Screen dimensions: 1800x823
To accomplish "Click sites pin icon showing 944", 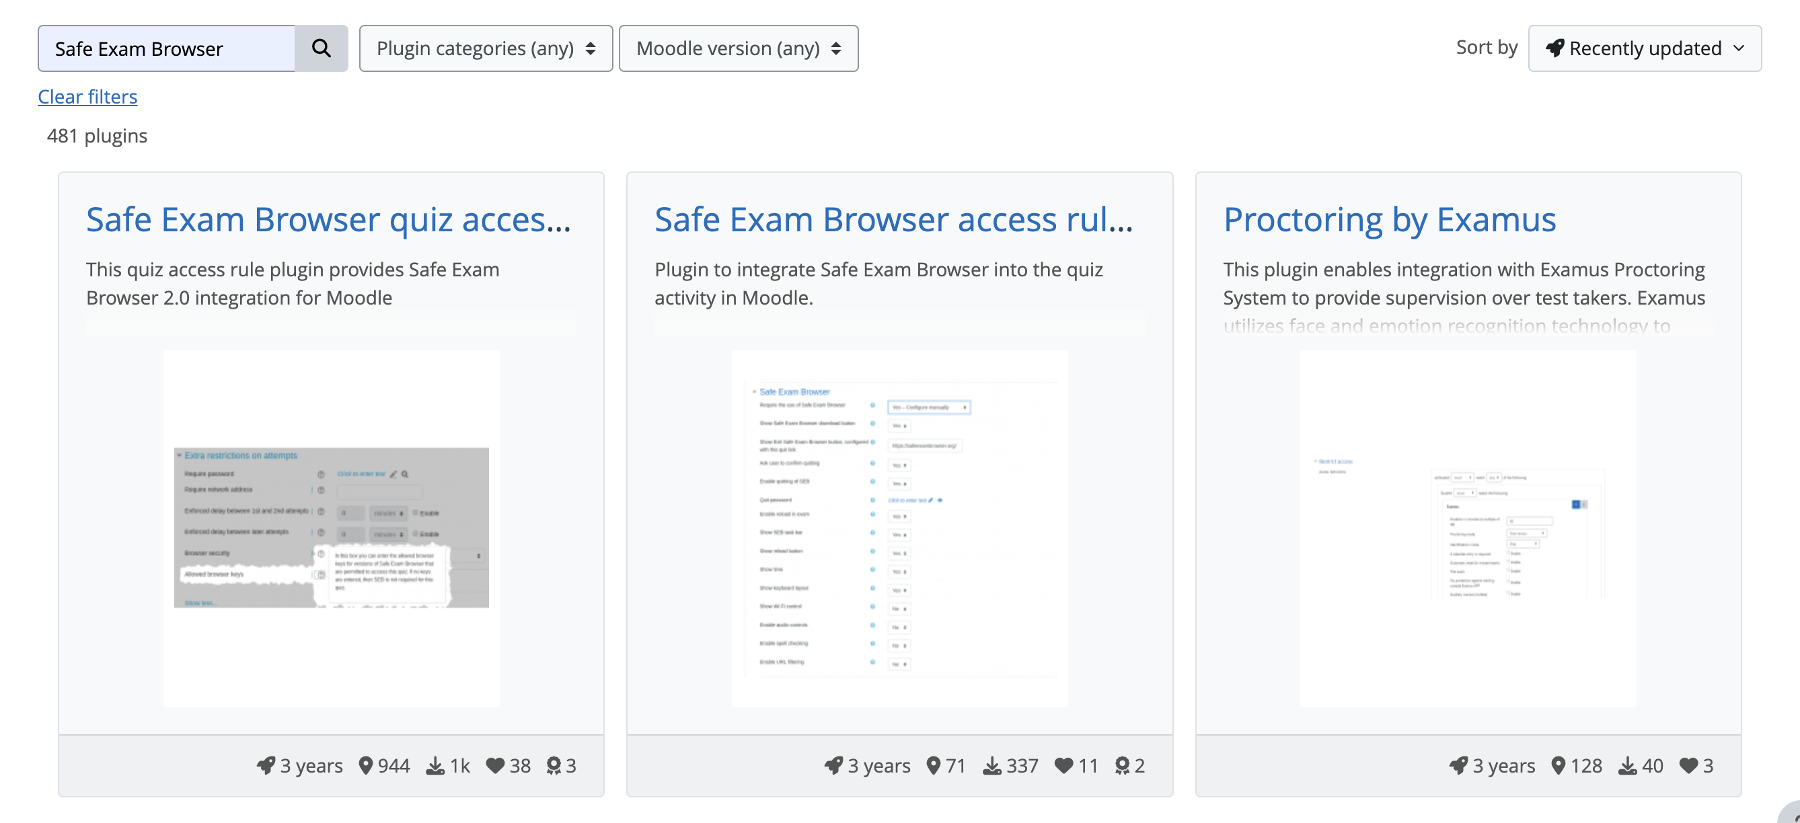I will (365, 766).
